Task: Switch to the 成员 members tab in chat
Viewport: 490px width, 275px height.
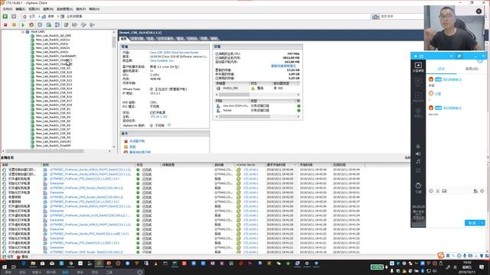Action: pos(472,69)
